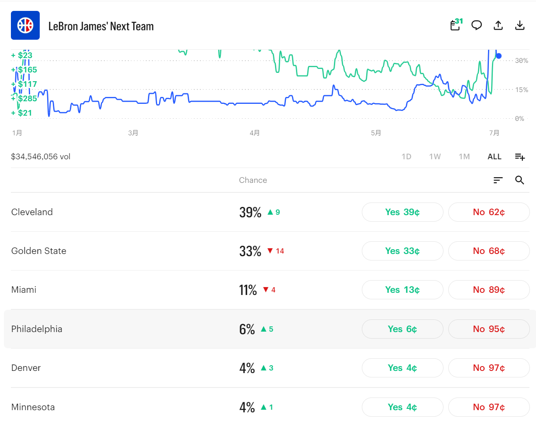This screenshot has height=425, width=536.
Task: Select the 1M time range
Action: pyautogui.click(x=464, y=157)
